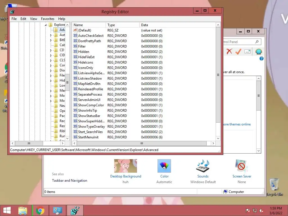Select the Advanced key in the tree
This screenshot has width=288, height=216.
[x=62, y=30]
